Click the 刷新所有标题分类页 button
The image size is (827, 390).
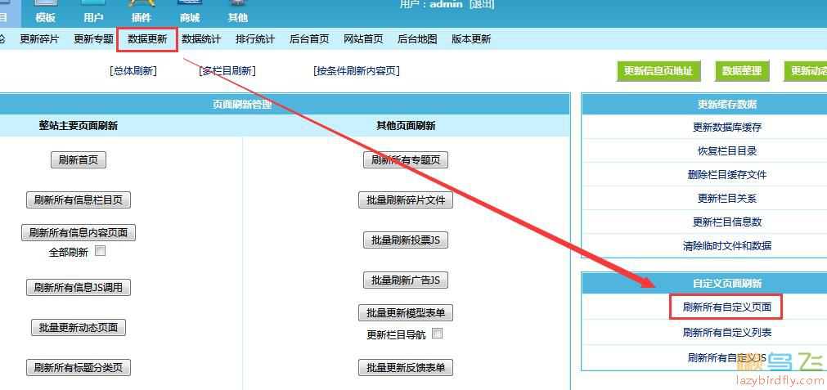coord(79,367)
